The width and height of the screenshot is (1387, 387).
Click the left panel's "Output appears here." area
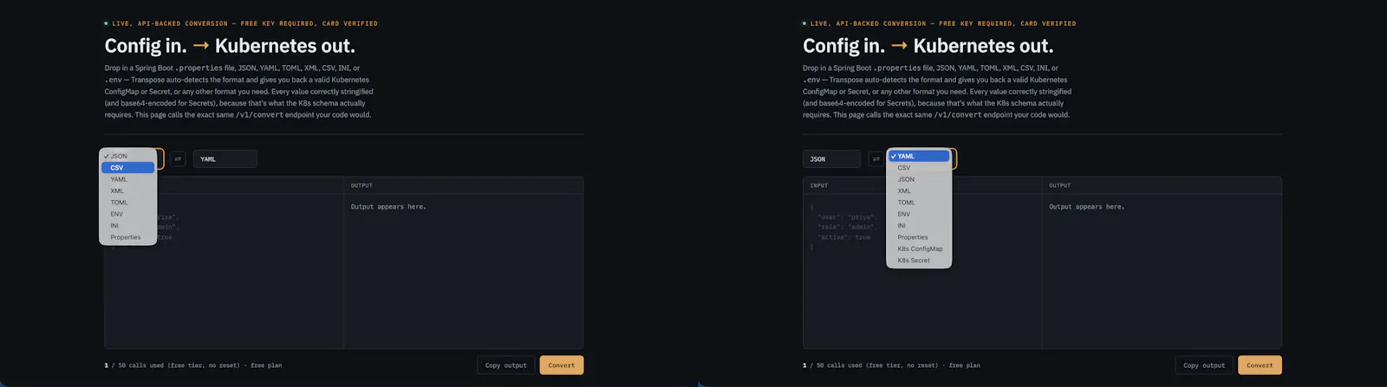[x=464, y=271]
